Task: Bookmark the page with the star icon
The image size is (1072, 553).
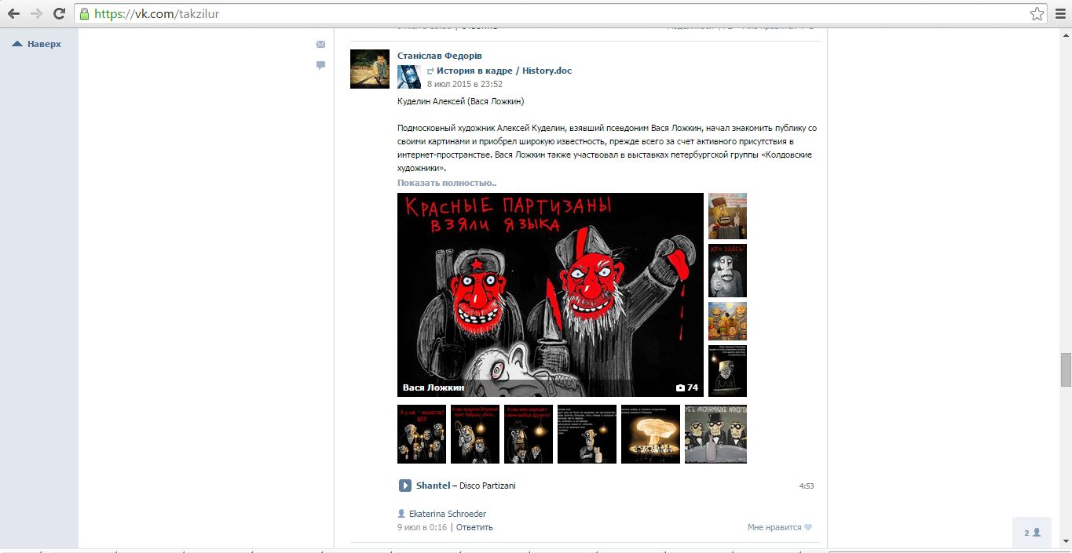Action: (x=1037, y=13)
